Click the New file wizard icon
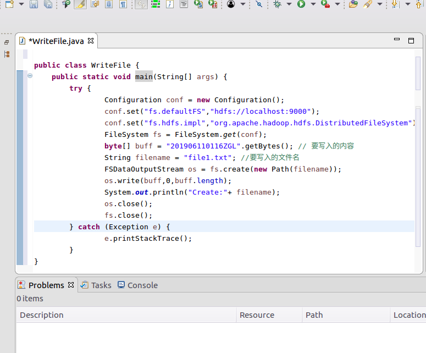Screen dimensions: 426x353 point(9,4)
